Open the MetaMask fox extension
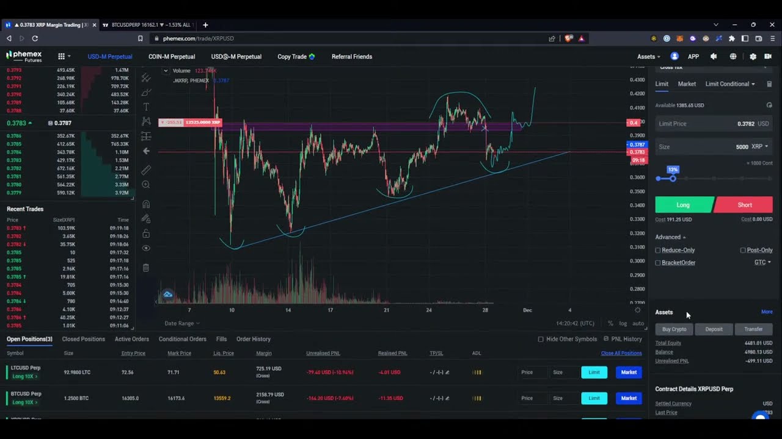 [x=679, y=38]
